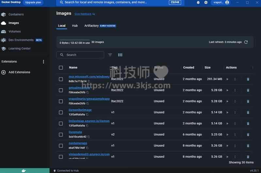Delete the gmsalmsample image

(248, 90)
